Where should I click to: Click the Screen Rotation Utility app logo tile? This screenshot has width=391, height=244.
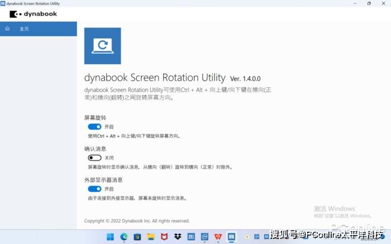point(102,46)
